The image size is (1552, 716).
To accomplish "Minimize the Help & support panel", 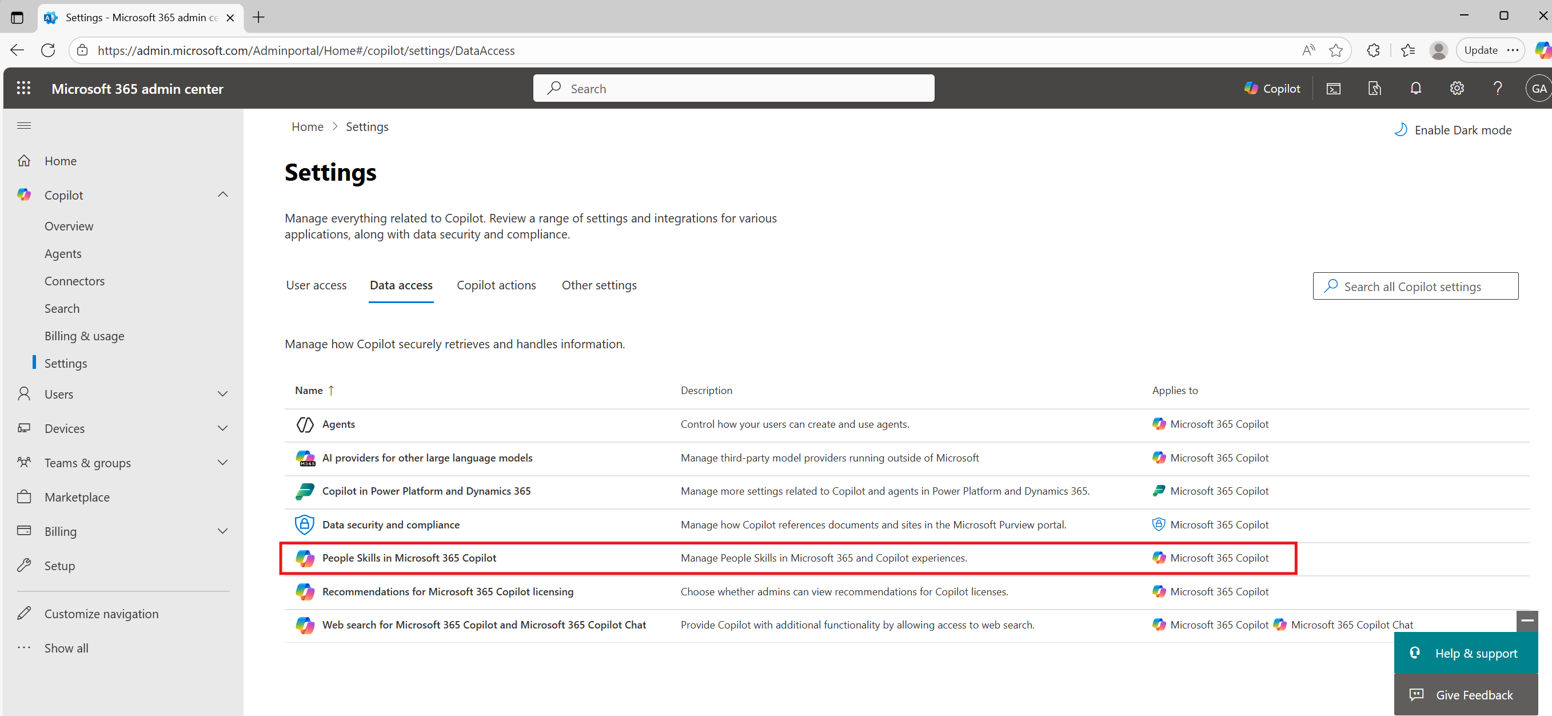I will [x=1527, y=620].
